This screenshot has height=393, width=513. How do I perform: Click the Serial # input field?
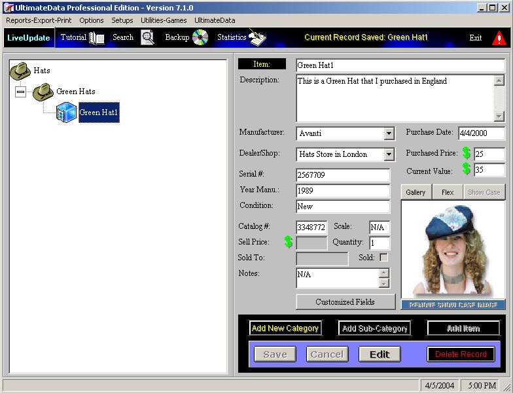pyautogui.click(x=343, y=175)
